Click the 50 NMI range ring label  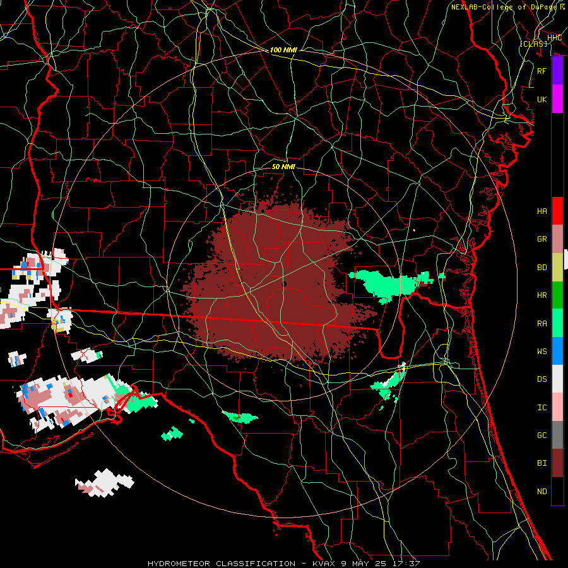283,167
